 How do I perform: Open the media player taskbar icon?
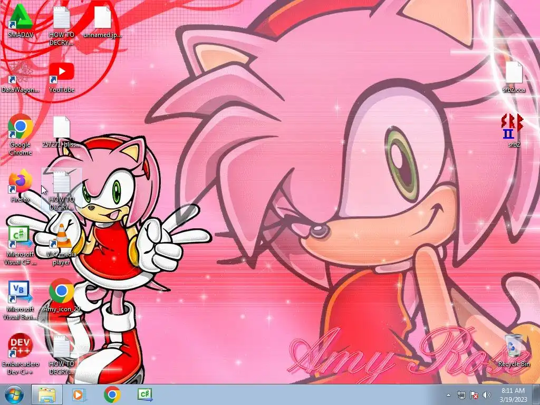coord(79,394)
